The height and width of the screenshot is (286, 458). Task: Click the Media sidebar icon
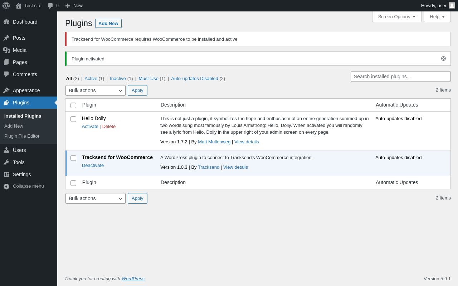pyautogui.click(x=6, y=50)
